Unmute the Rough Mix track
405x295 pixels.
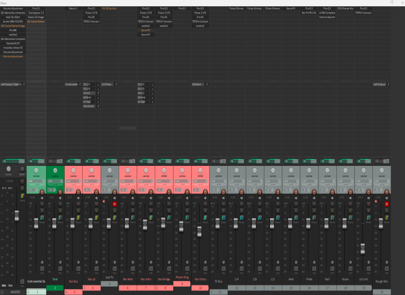[386, 203]
